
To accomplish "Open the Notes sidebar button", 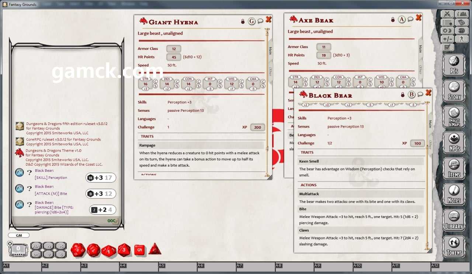I will [454, 194].
